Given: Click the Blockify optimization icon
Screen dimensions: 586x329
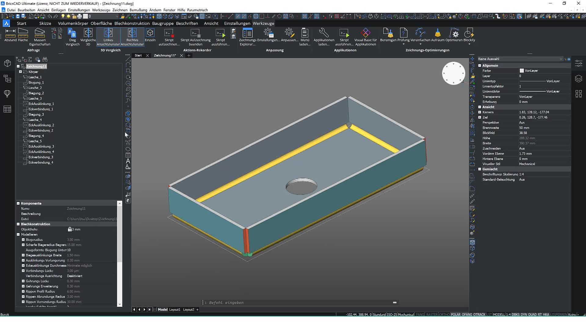Looking at the screenshot, I should click(469, 33).
